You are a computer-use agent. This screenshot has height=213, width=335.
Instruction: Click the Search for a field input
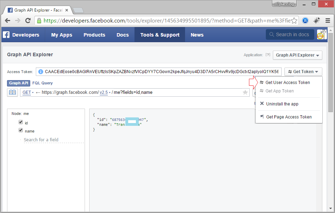(54, 140)
